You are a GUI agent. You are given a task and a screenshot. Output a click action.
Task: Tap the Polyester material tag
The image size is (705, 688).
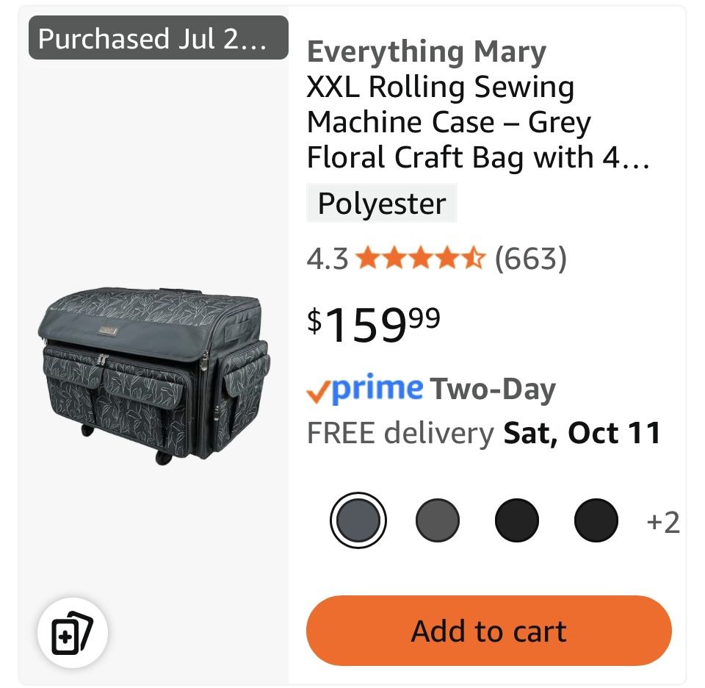pos(381,204)
